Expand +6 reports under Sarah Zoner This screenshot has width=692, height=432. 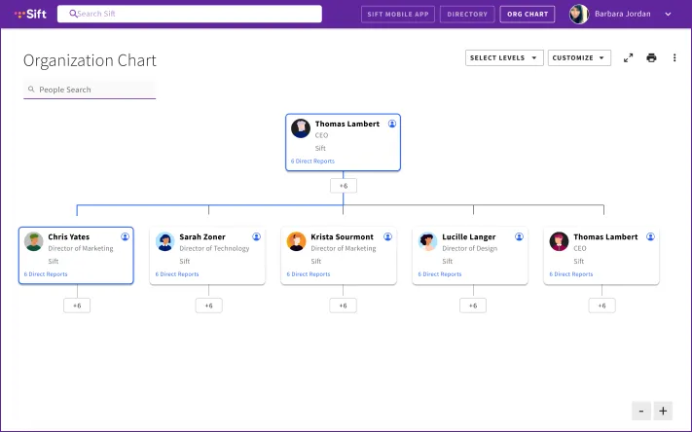pos(208,306)
